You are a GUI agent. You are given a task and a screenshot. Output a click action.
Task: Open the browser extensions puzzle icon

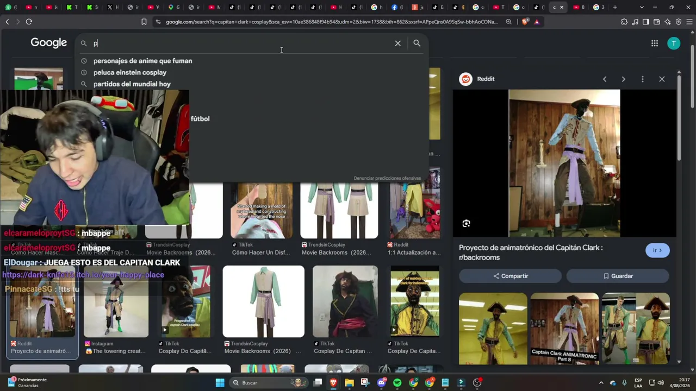tap(624, 22)
